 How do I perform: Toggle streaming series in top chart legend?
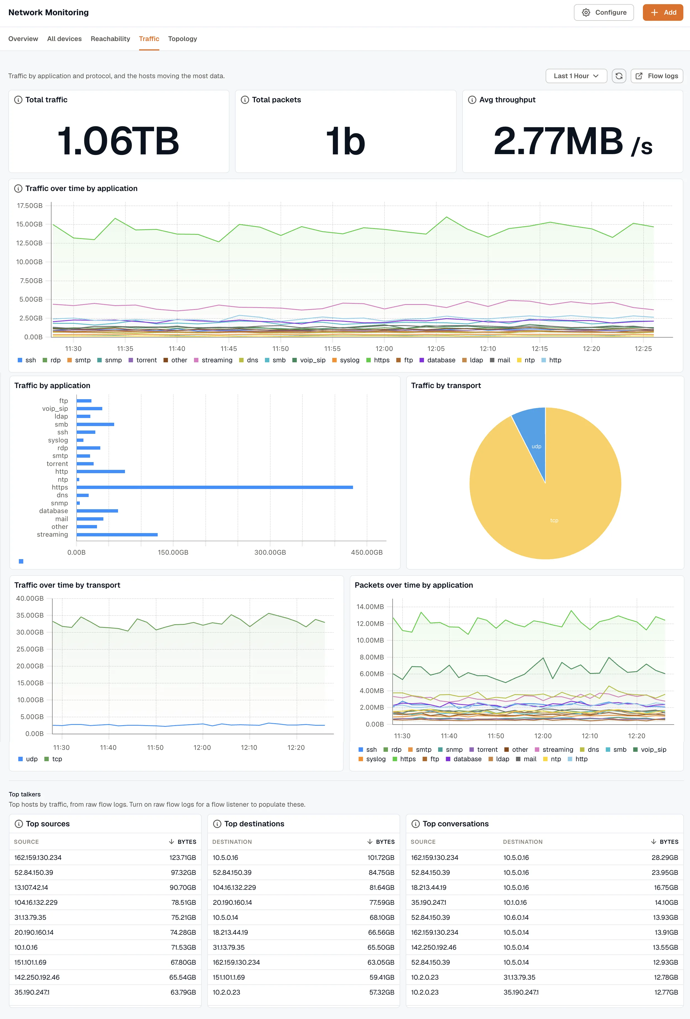(213, 360)
